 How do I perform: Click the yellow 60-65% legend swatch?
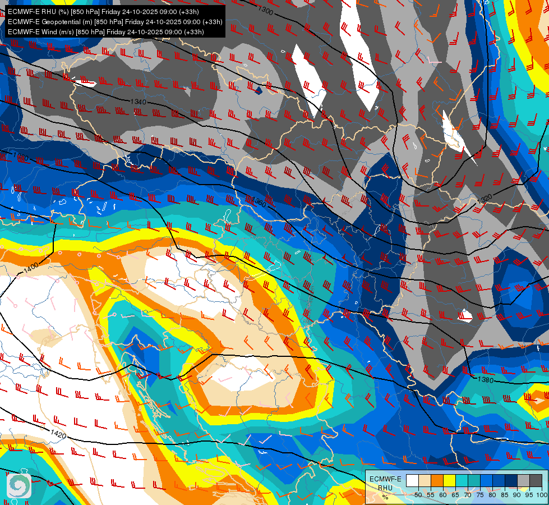click(x=449, y=481)
